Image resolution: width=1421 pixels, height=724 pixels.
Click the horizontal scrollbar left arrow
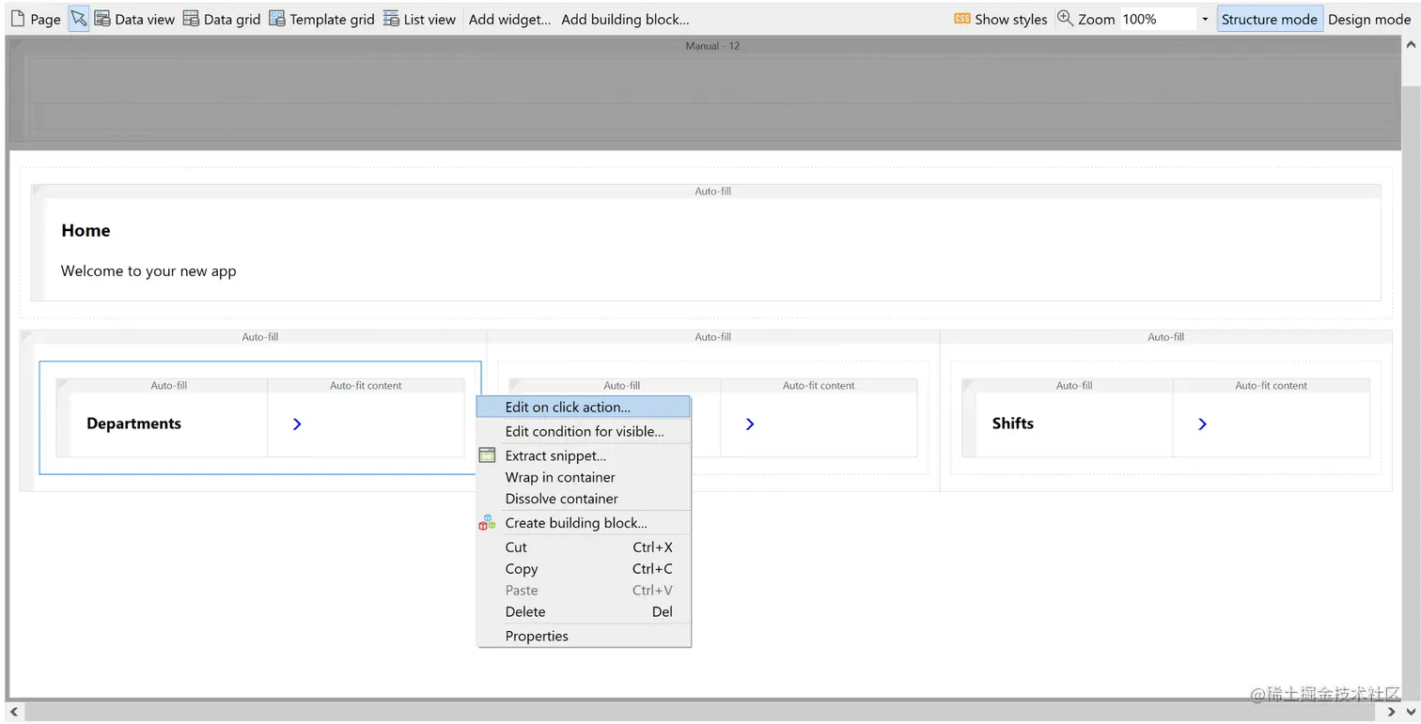[13, 712]
